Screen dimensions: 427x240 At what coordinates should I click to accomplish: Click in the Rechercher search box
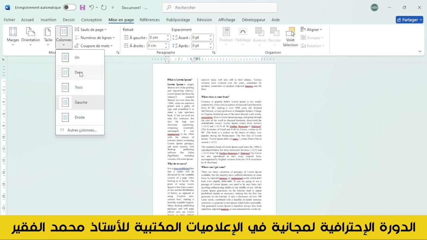pos(220,7)
